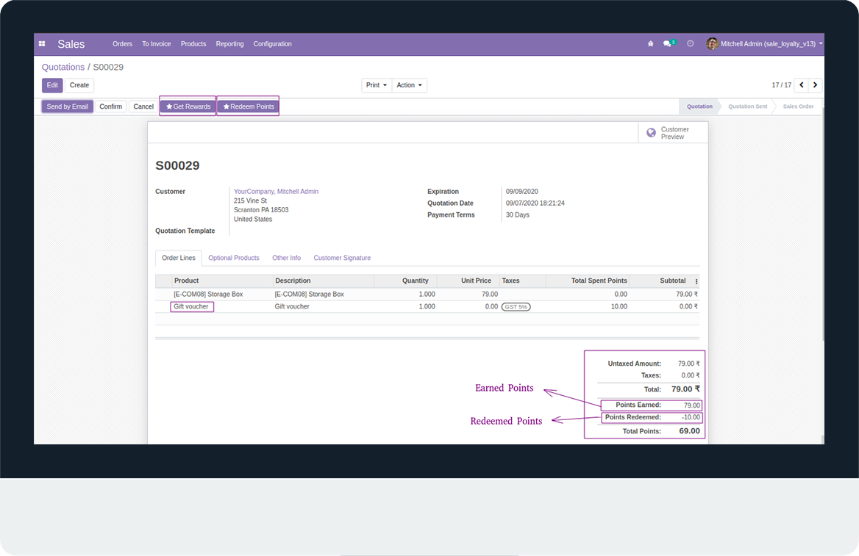
Task: Click the Edit button
Action: 52,85
